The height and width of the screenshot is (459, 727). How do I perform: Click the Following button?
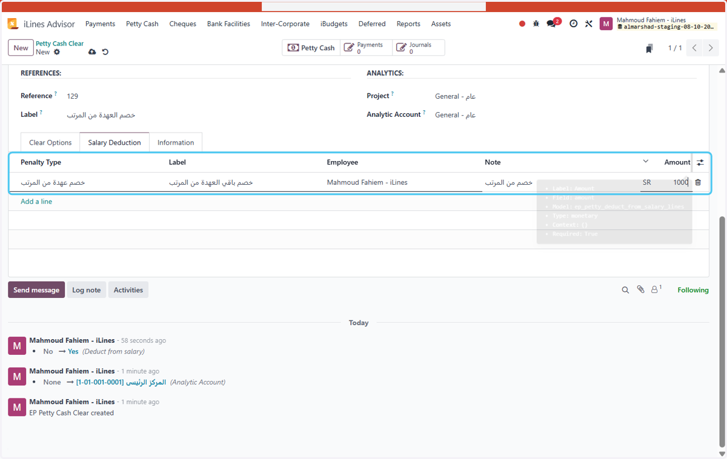click(x=693, y=290)
